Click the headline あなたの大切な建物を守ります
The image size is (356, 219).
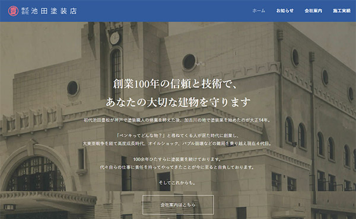tap(178, 102)
